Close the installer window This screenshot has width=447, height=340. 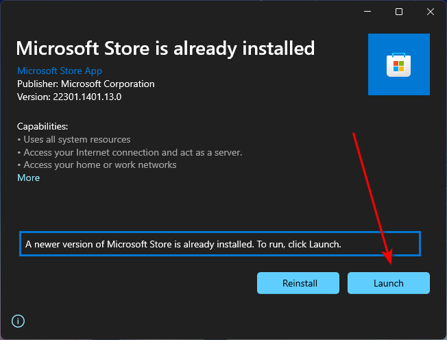(431, 12)
